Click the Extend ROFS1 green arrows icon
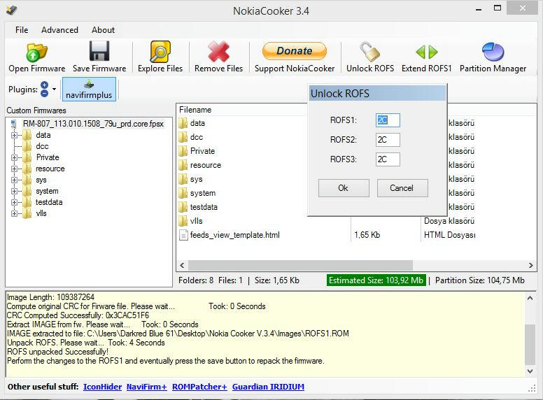Image resolution: width=543 pixels, height=400 pixels. click(x=427, y=52)
